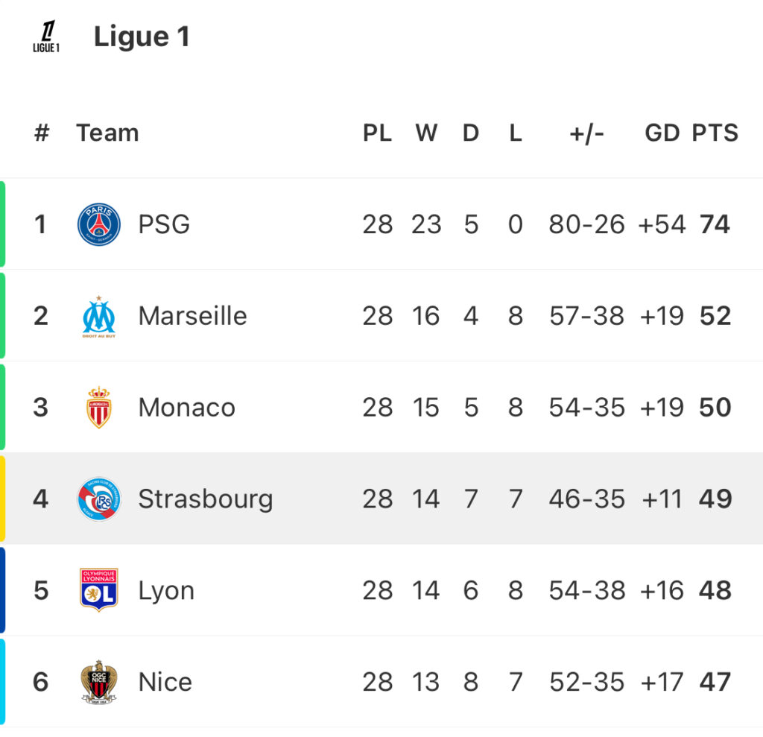Screen dimensions: 763x737
Task: Open the Strasbourg club crest
Action: coord(99,499)
